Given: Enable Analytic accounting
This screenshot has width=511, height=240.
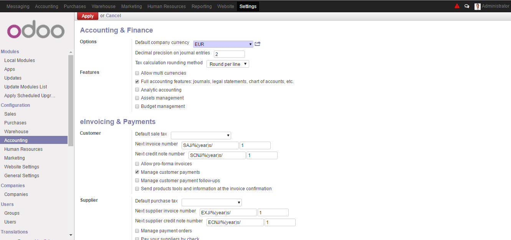Looking at the screenshot, I should point(137,89).
